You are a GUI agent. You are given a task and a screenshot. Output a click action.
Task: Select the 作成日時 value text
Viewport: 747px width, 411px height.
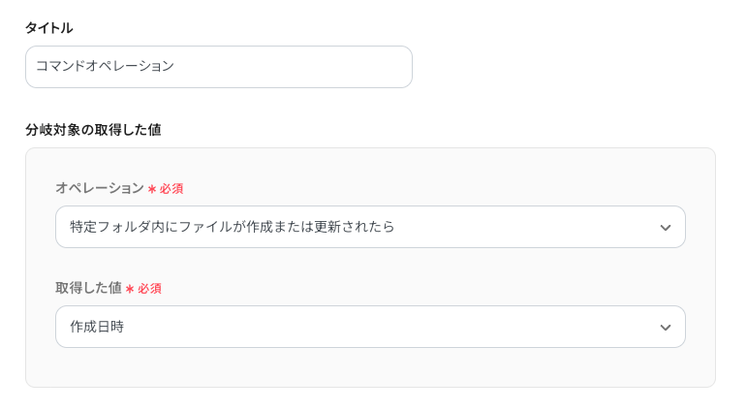pos(97,327)
